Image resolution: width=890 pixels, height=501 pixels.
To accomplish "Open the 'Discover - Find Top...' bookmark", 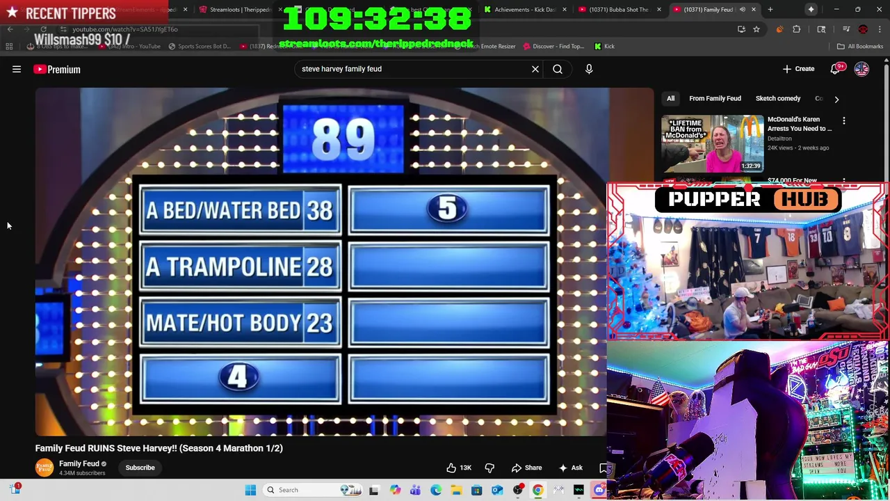I will tap(553, 47).
